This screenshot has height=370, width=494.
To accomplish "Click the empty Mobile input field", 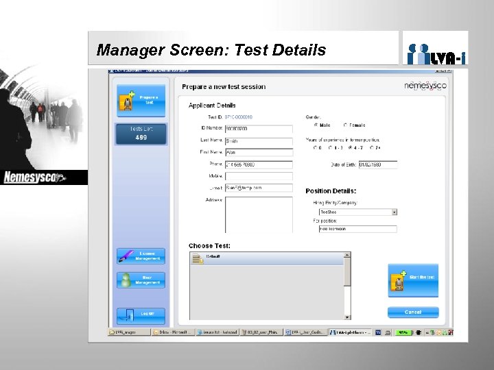I will (259, 176).
